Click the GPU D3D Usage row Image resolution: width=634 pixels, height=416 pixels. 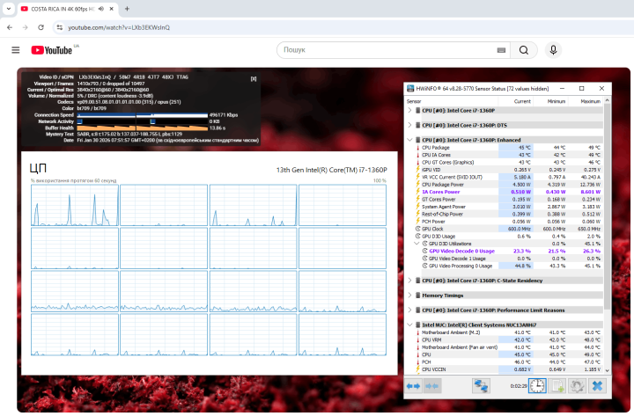[x=508, y=237]
